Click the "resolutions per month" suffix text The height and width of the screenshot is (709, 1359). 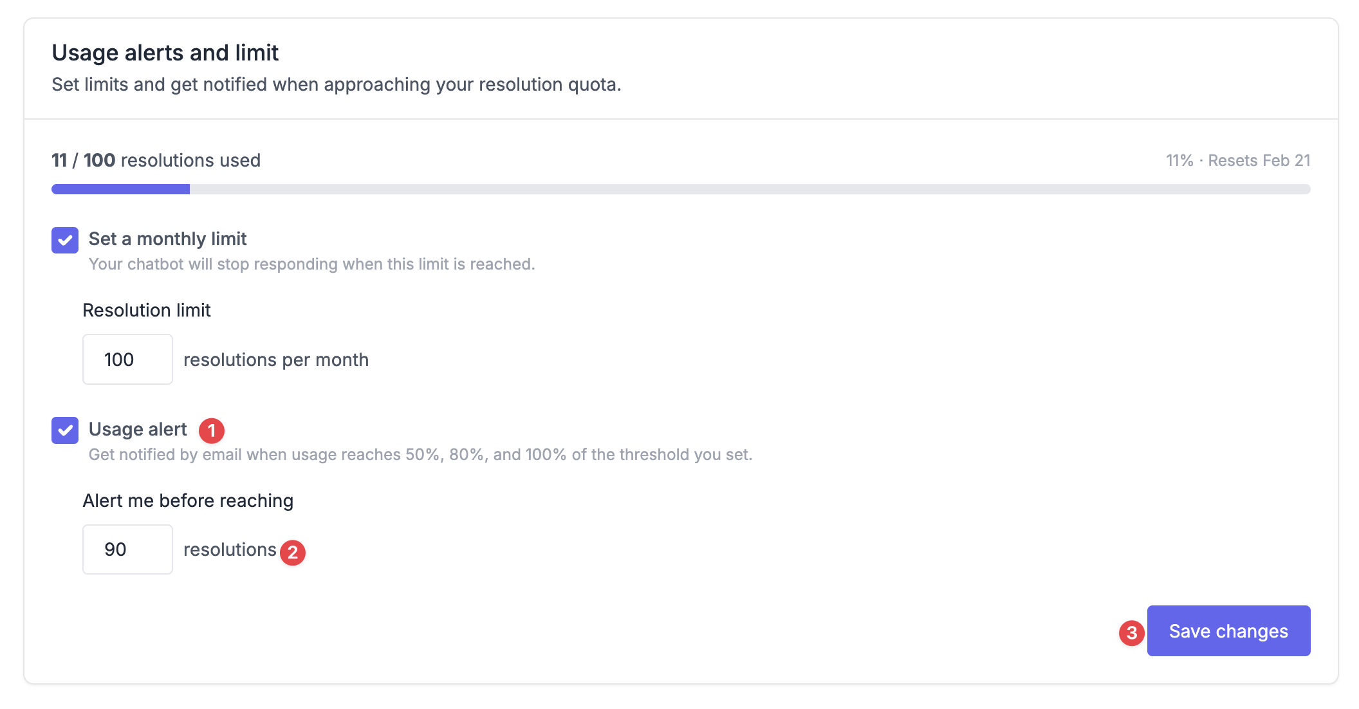[275, 360]
